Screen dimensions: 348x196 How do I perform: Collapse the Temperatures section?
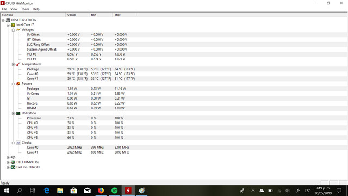click(x=13, y=64)
